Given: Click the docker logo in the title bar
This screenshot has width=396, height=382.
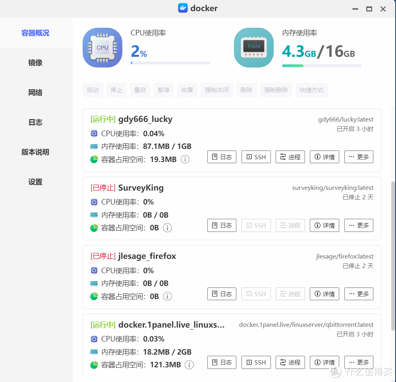Looking at the screenshot, I should point(182,8).
